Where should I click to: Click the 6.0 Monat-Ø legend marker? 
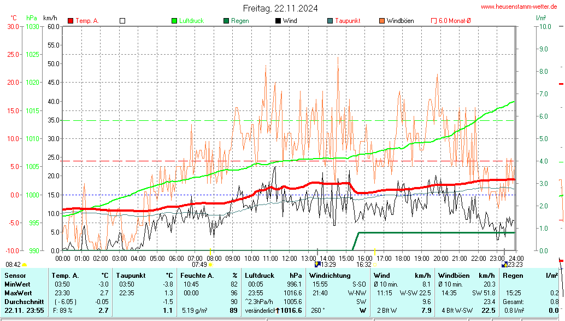(x=434, y=21)
